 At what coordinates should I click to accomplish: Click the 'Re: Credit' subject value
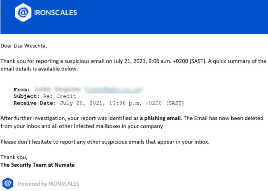coord(59,96)
